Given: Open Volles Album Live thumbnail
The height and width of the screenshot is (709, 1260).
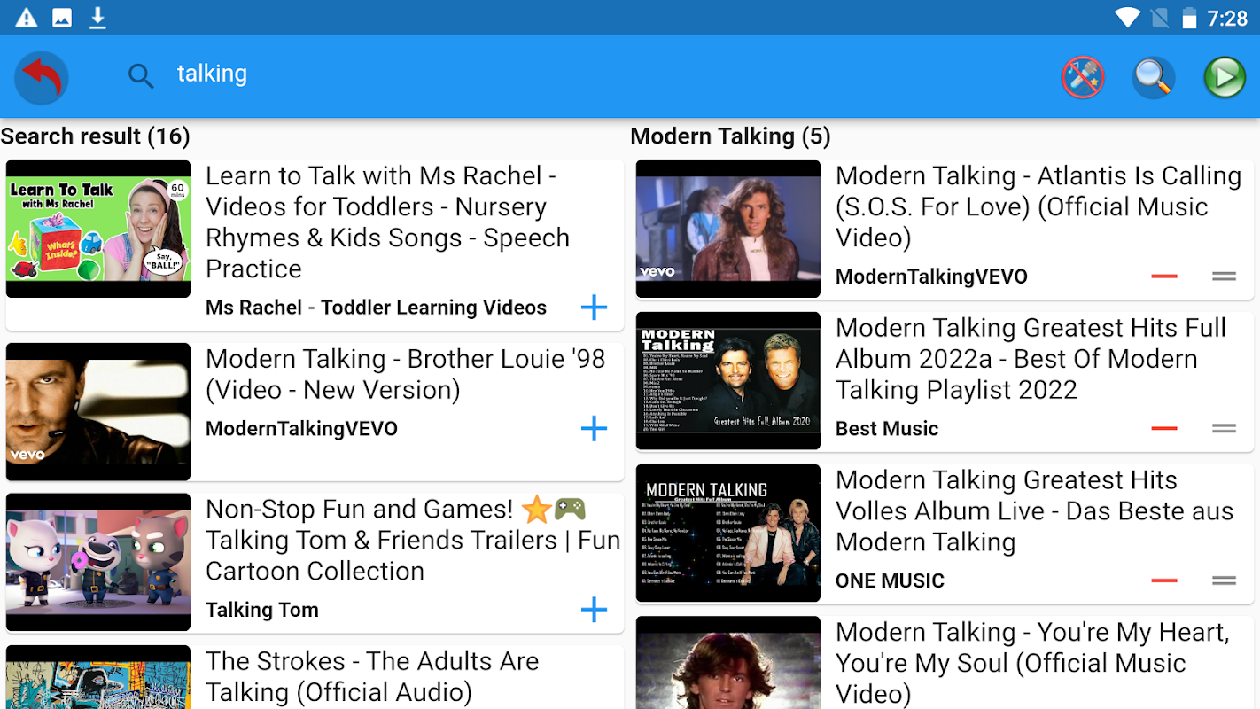Looking at the screenshot, I should coord(728,534).
